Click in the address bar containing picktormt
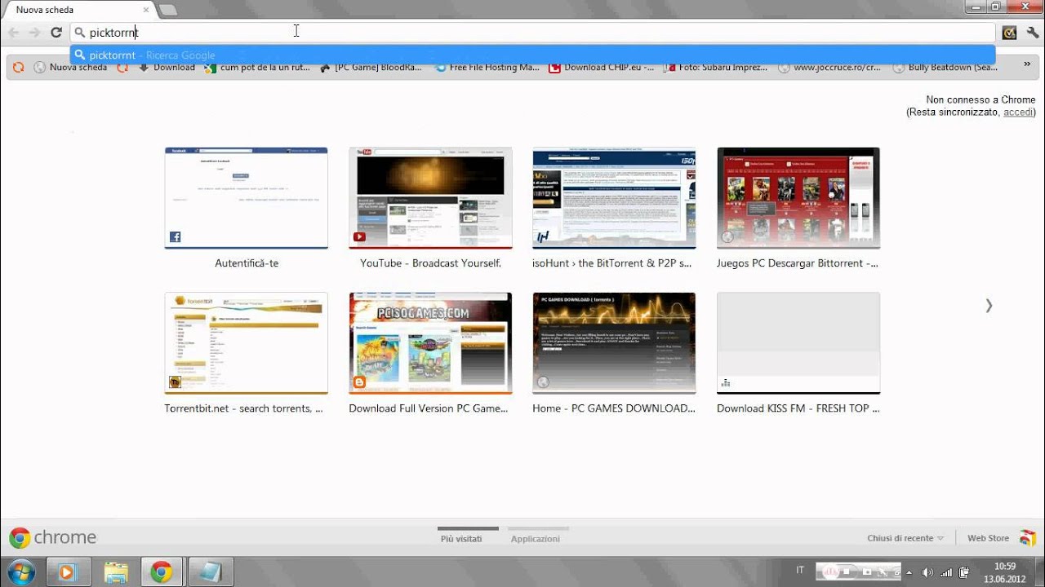The image size is (1045, 587). point(533,33)
